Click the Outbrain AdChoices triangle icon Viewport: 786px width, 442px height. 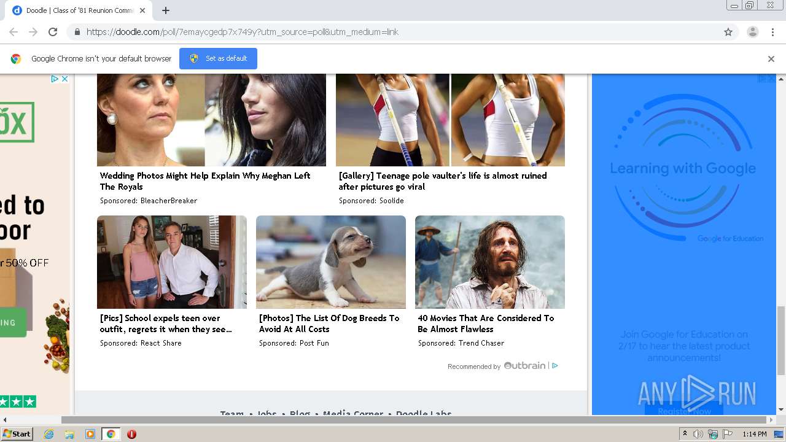555,366
